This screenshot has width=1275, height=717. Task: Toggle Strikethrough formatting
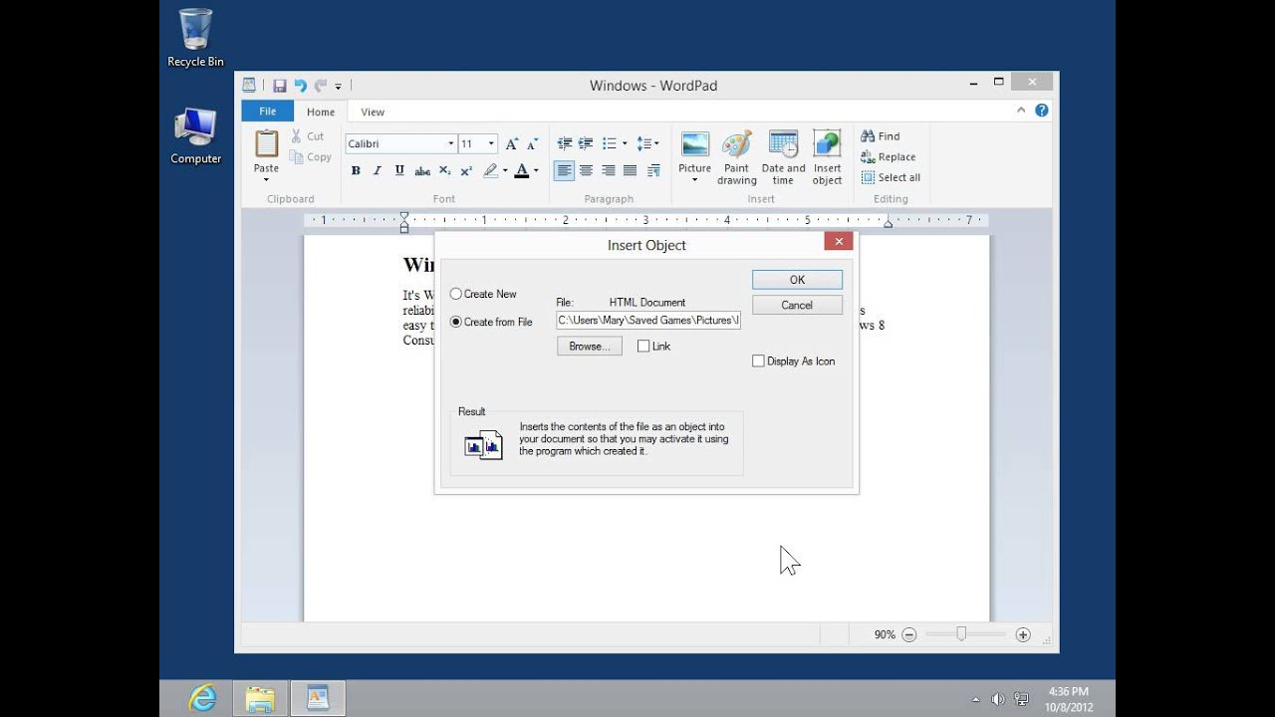(422, 171)
